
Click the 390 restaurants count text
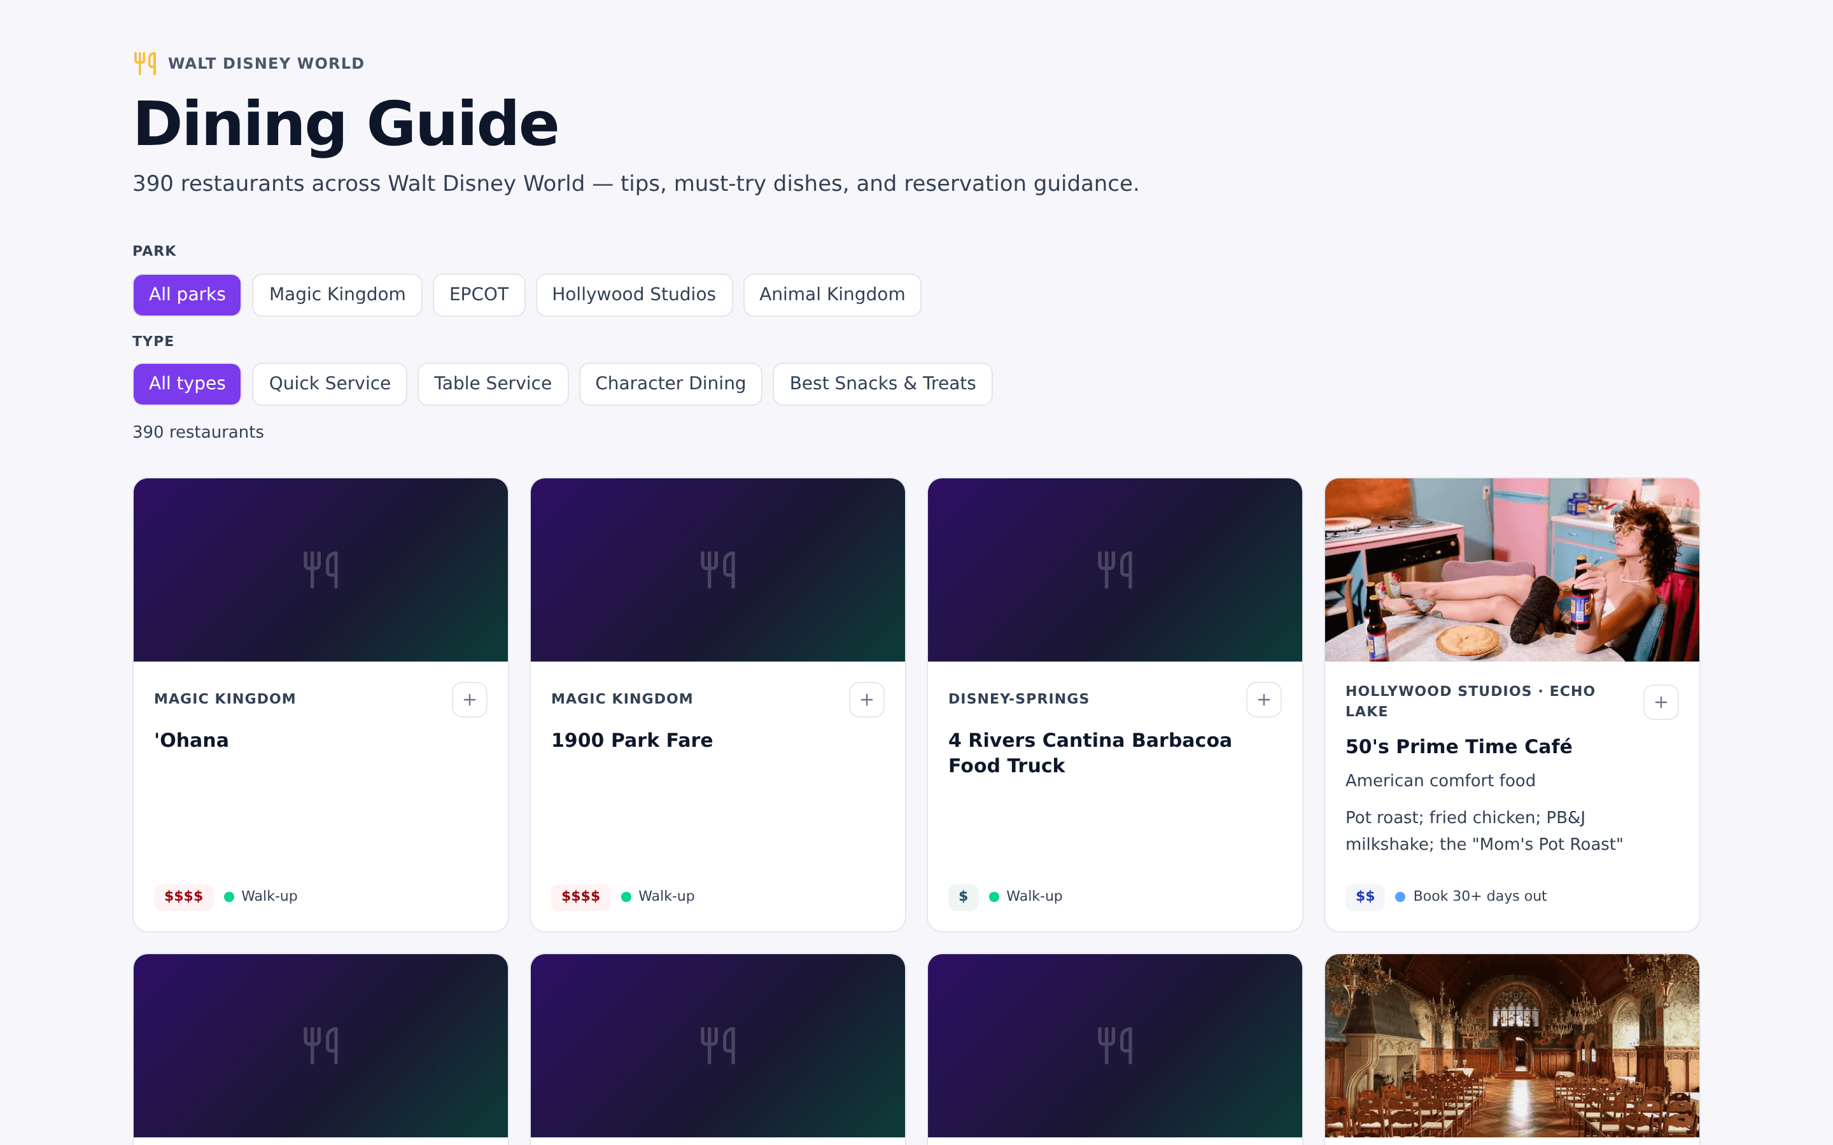(199, 433)
